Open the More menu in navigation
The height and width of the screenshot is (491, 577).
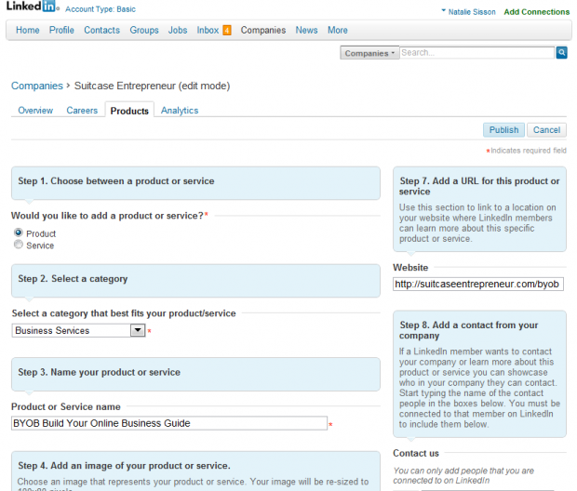tap(338, 30)
